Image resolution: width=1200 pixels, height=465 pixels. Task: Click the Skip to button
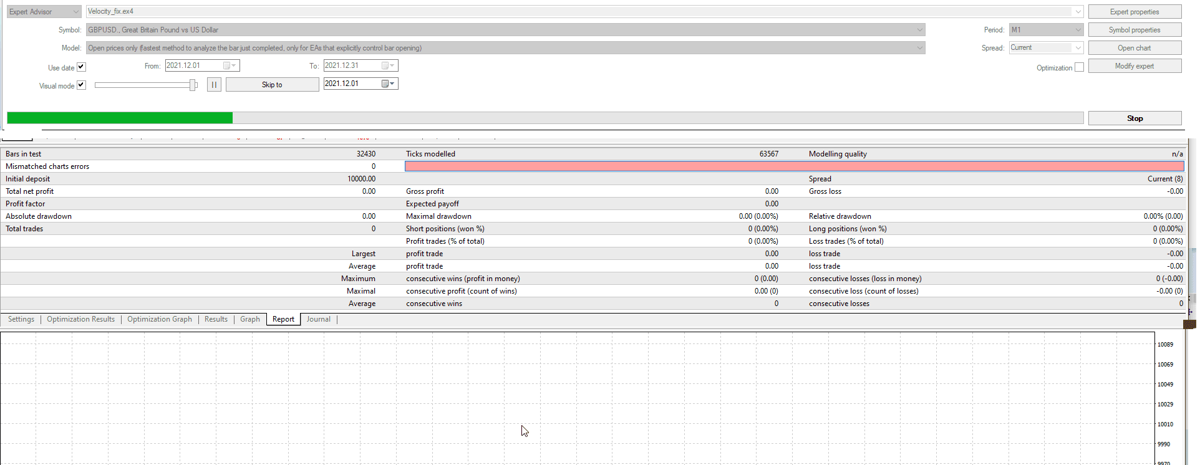(272, 85)
